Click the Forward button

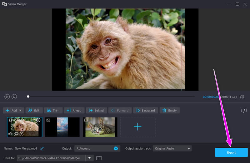click(x=120, y=111)
